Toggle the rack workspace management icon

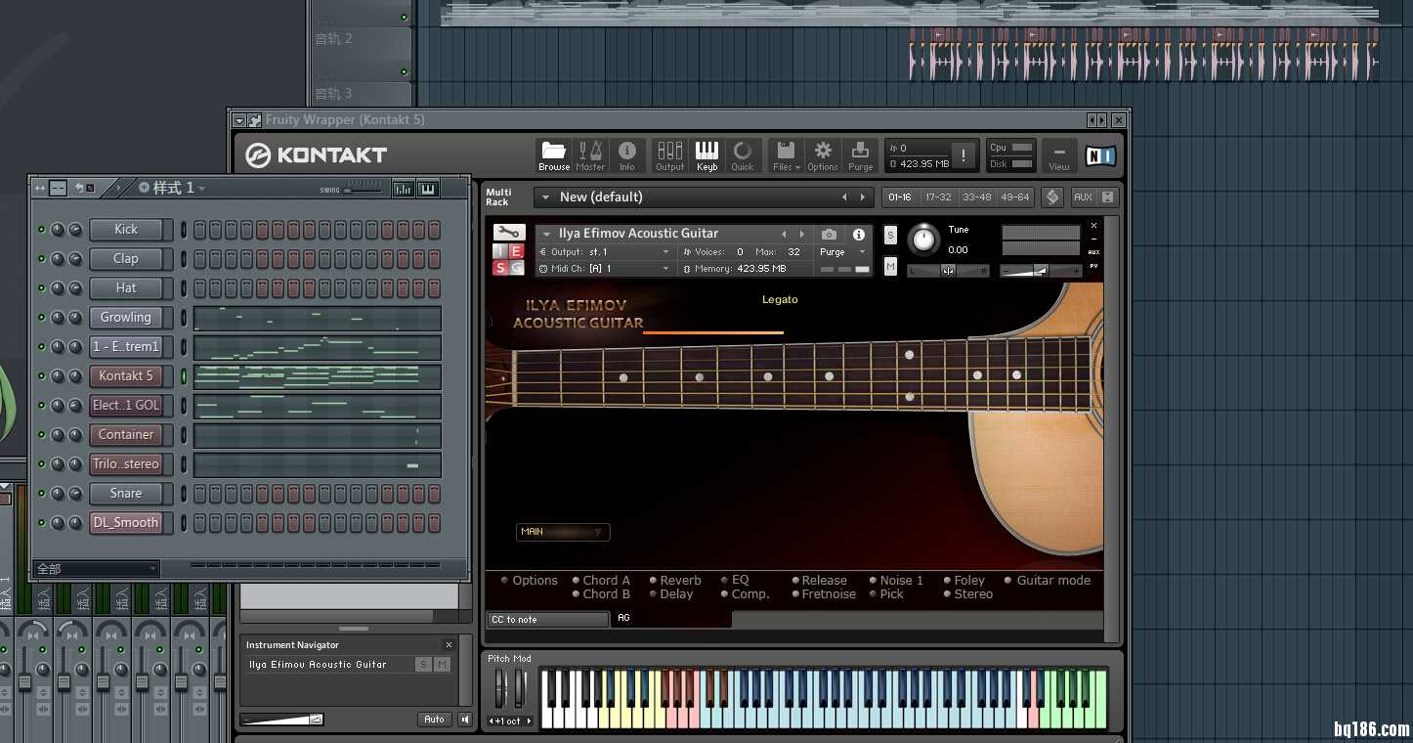[1052, 197]
